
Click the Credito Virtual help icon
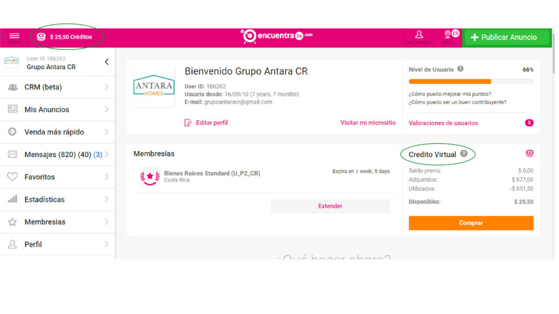(464, 153)
